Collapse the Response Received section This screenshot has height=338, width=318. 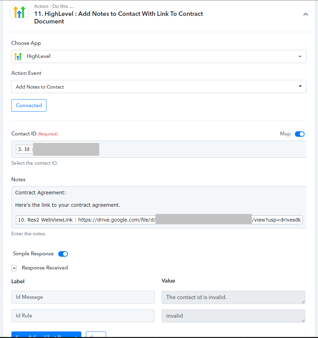coord(14,268)
